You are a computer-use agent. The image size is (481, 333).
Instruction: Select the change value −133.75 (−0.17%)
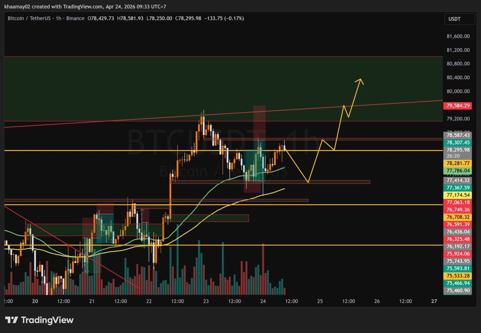point(224,18)
